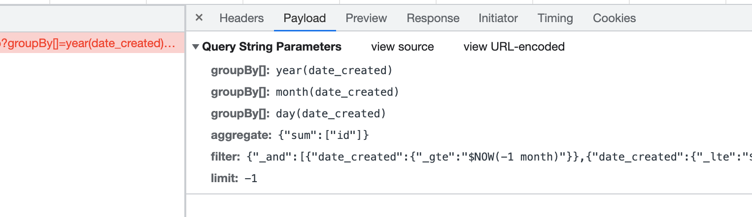Click the limit parameter name
The width and height of the screenshot is (752, 217).
[x=225, y=178]
